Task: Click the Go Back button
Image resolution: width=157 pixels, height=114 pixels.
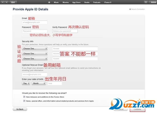Action: 20,109
